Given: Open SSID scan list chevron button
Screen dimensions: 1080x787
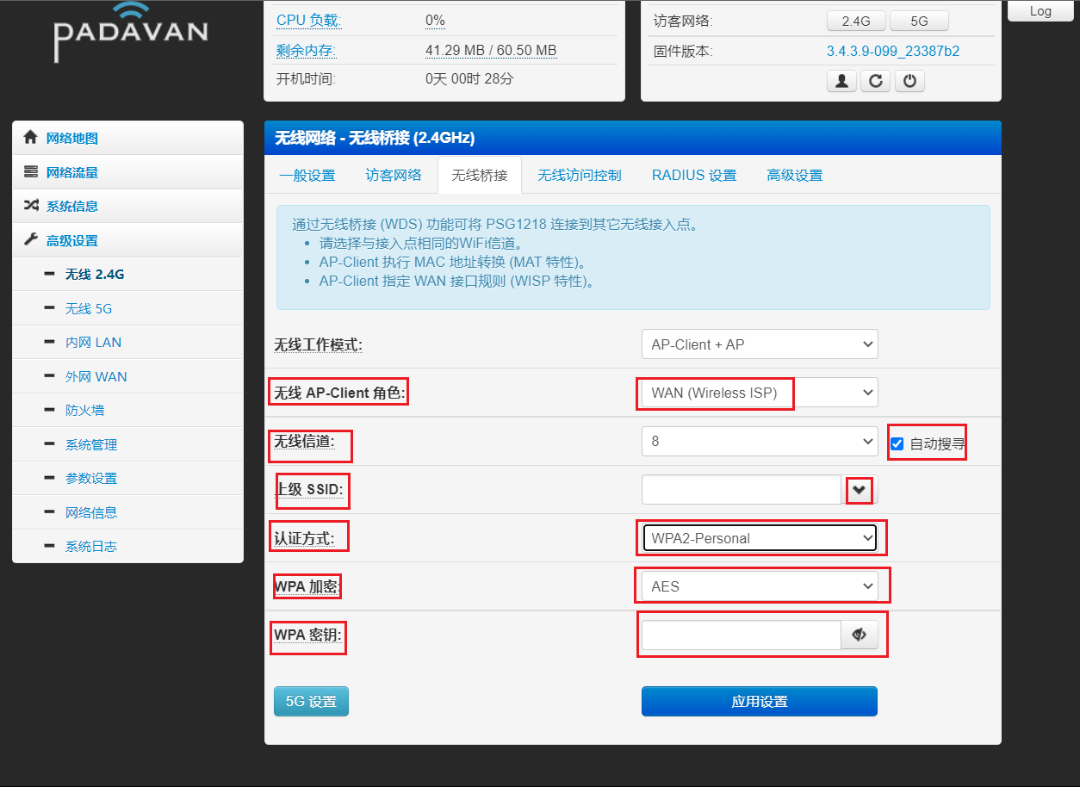Looking at the screenshot, I should point(860,490).
